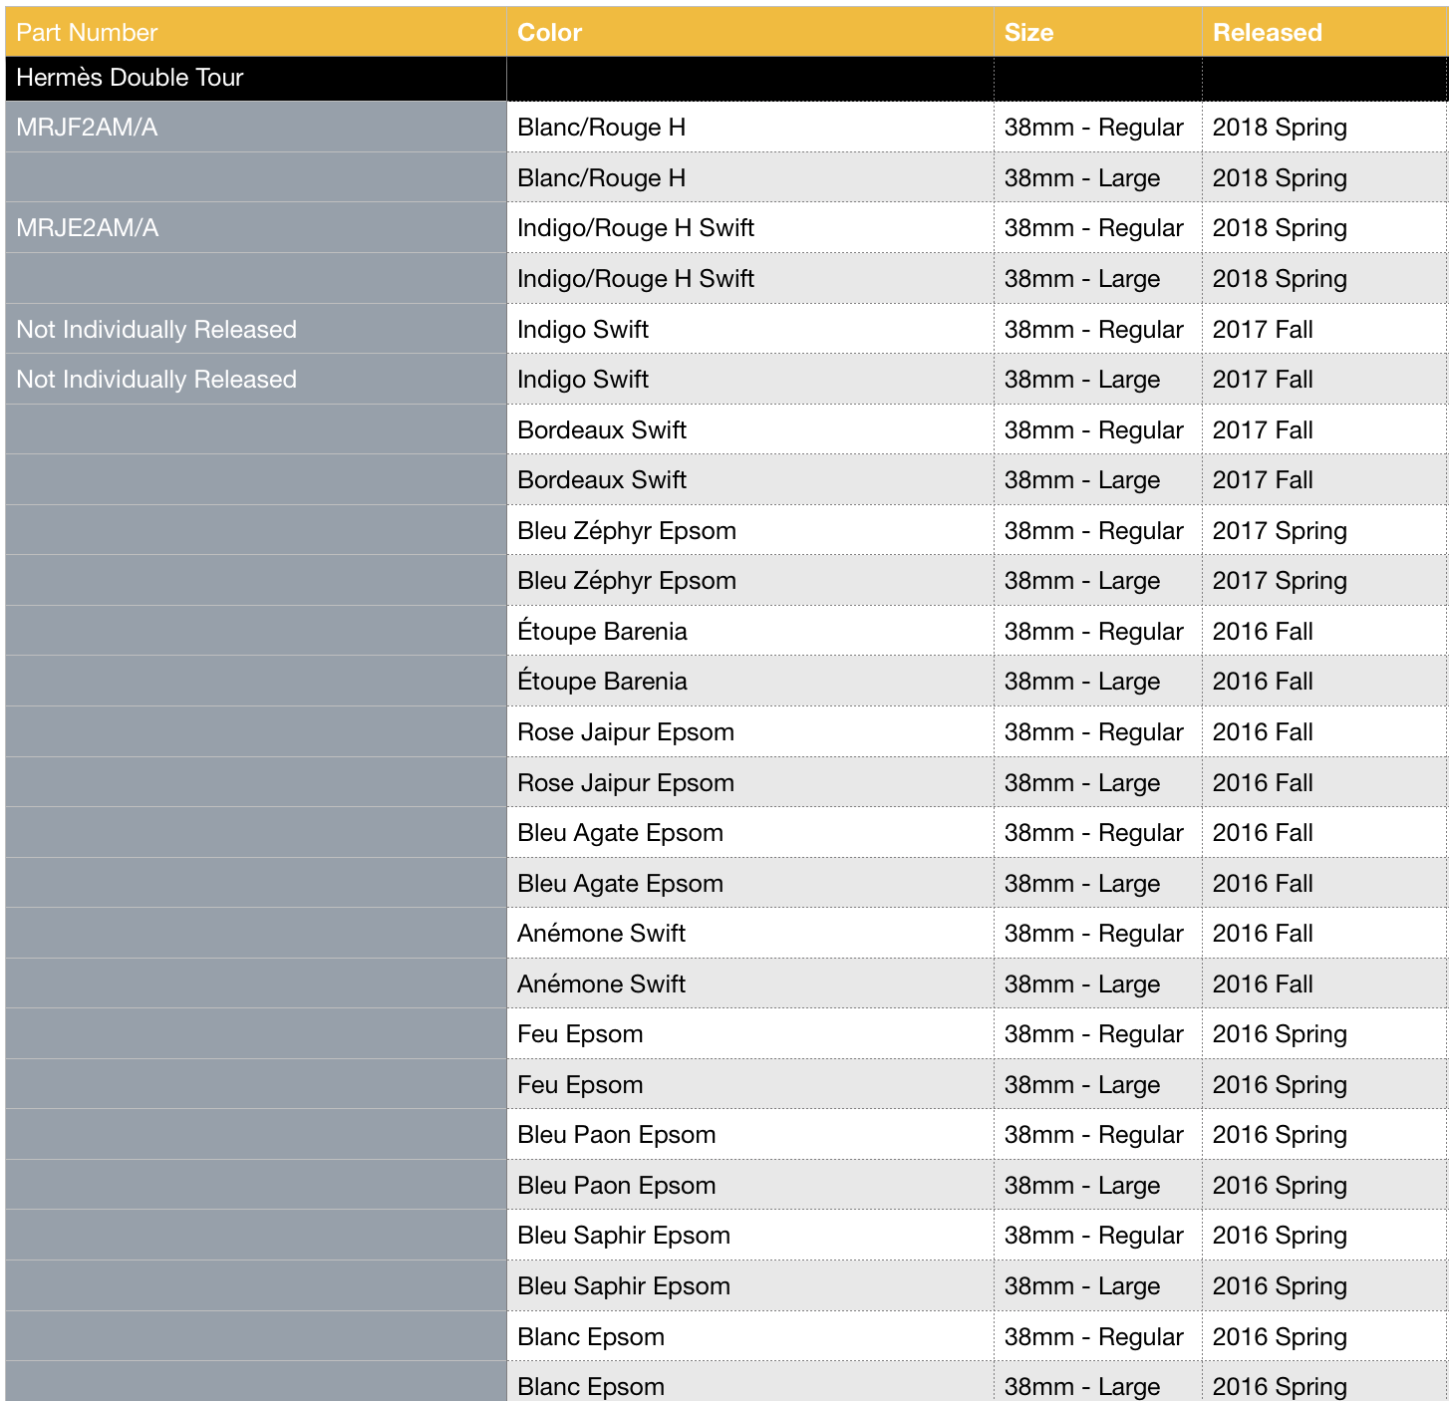Viewport: 1449px width, 1401px height.
Task: Click Anémone Swift in the Large row
Action: point(601,984)
